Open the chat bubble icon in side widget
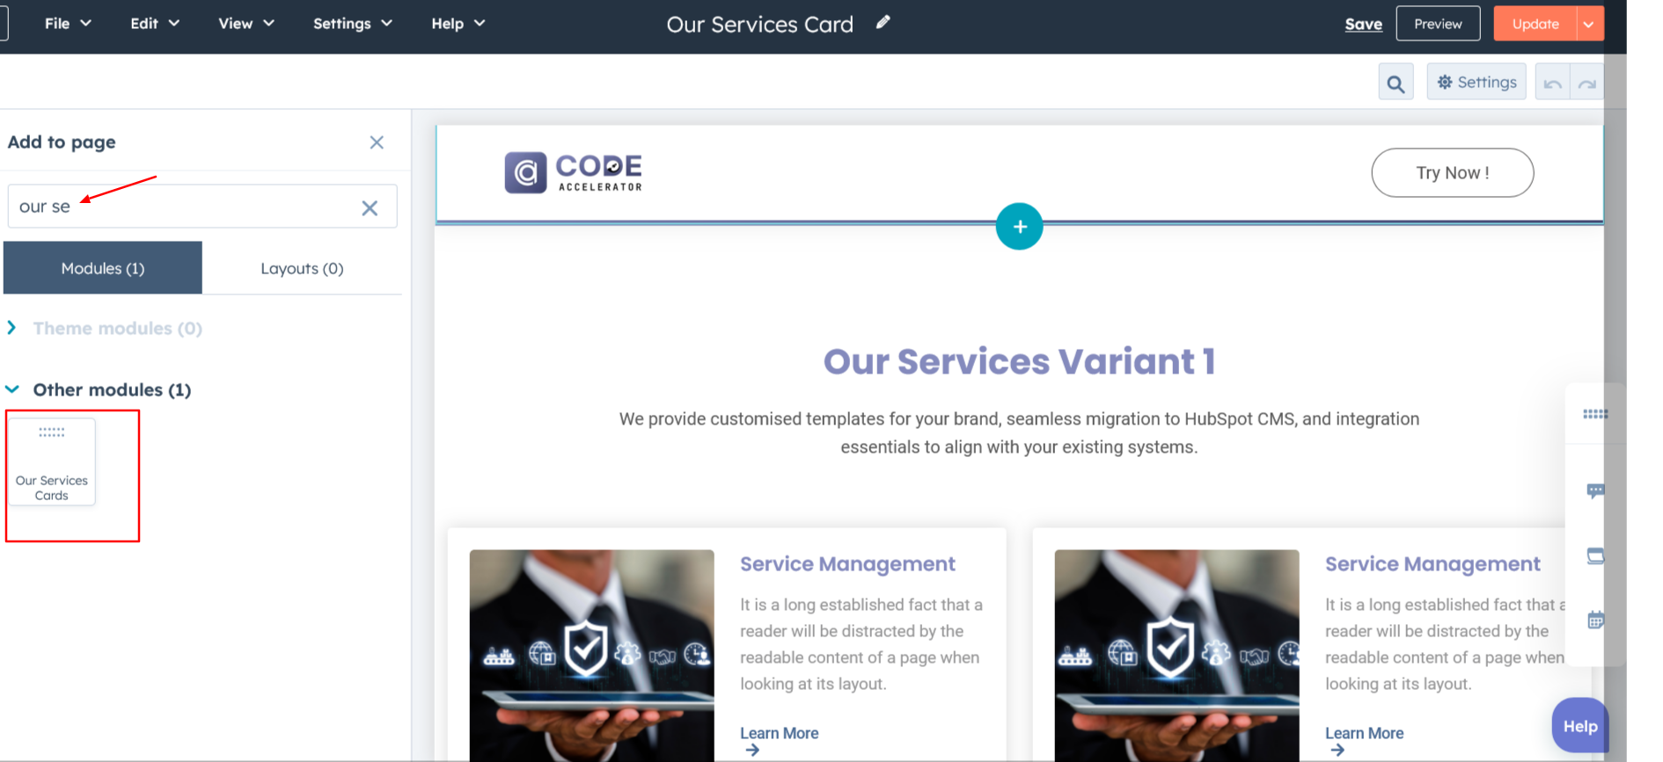 (x=1594, y=490)
